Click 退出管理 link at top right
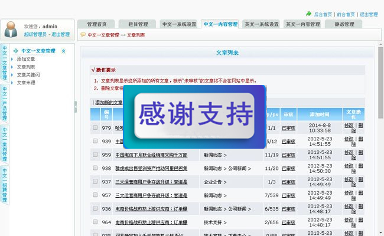This screenshot has width=384, height=236. coord(369,14)
